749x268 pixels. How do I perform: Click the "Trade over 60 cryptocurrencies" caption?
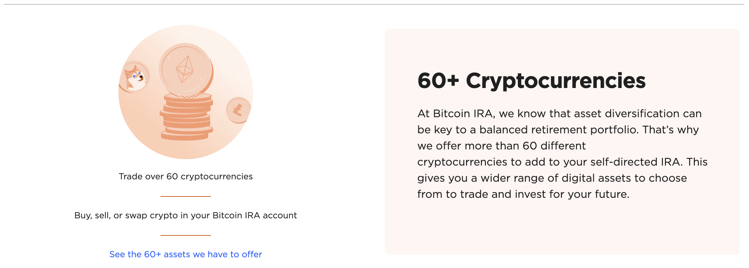185,176
